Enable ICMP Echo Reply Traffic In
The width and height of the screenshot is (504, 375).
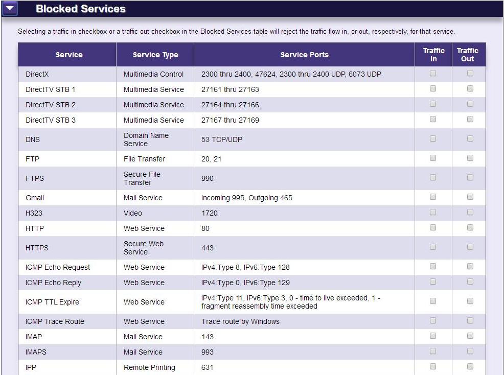pos(433,282)
